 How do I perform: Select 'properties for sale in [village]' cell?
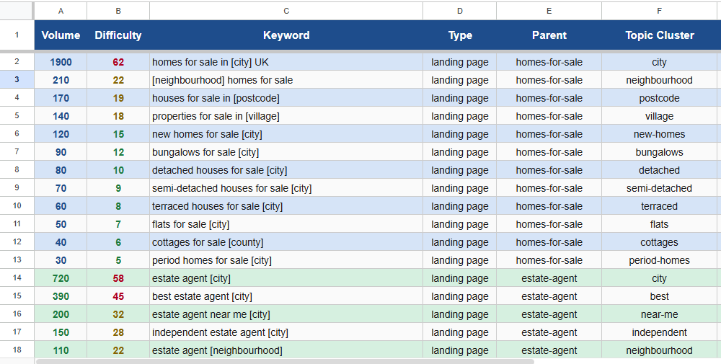[286, 116]
